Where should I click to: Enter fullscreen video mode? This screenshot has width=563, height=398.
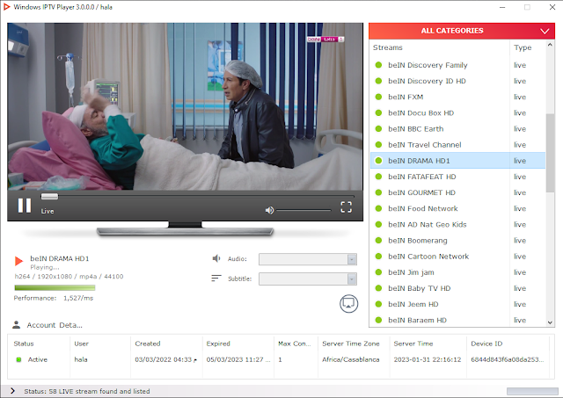click(346, 206)
